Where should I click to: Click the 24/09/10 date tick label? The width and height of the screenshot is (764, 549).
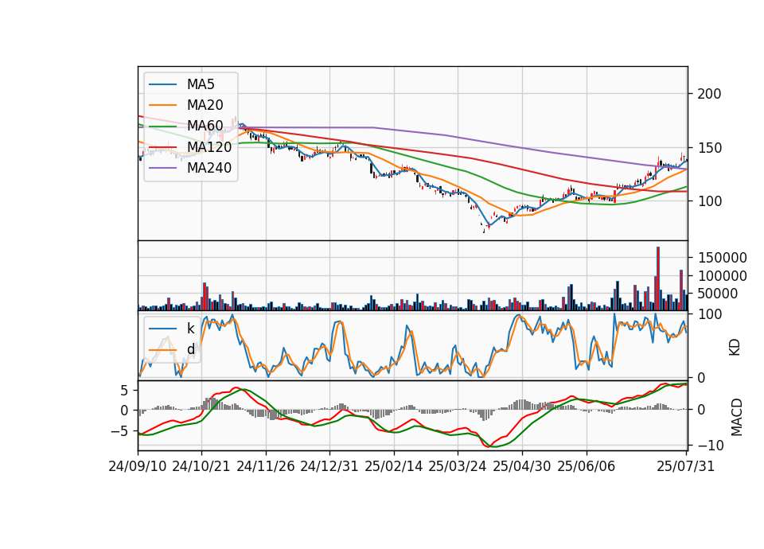[x=138, y=466]
